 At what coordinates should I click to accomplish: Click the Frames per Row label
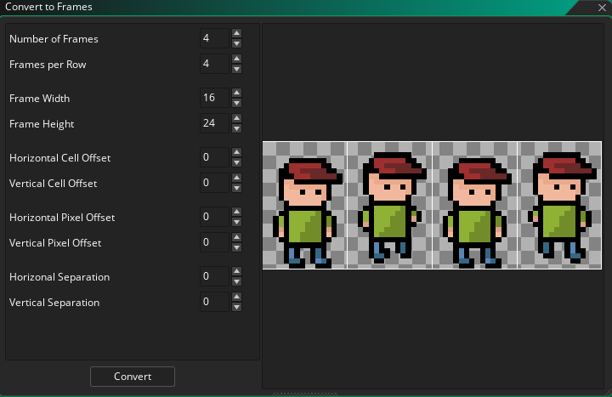(x=48, y=65)
